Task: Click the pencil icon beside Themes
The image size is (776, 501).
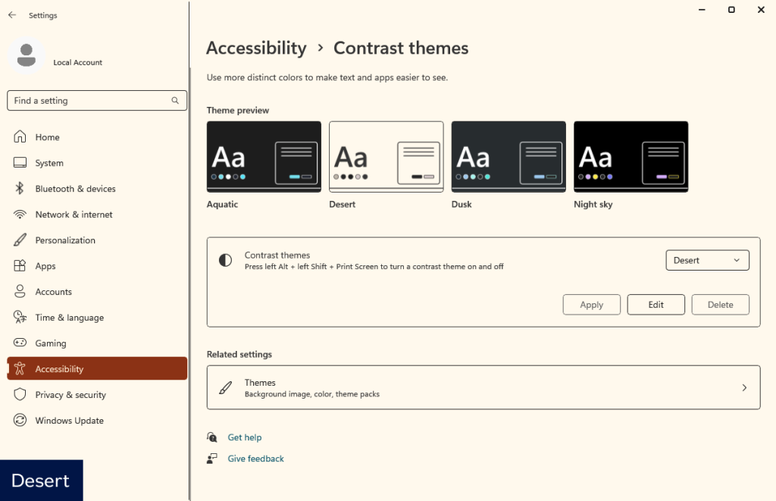Action: tap(225, 387)
